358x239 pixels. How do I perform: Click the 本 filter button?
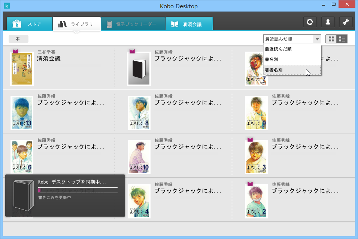click(x=18, y=39)
